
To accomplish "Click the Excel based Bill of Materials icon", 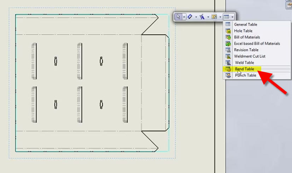I will (228, 43).
